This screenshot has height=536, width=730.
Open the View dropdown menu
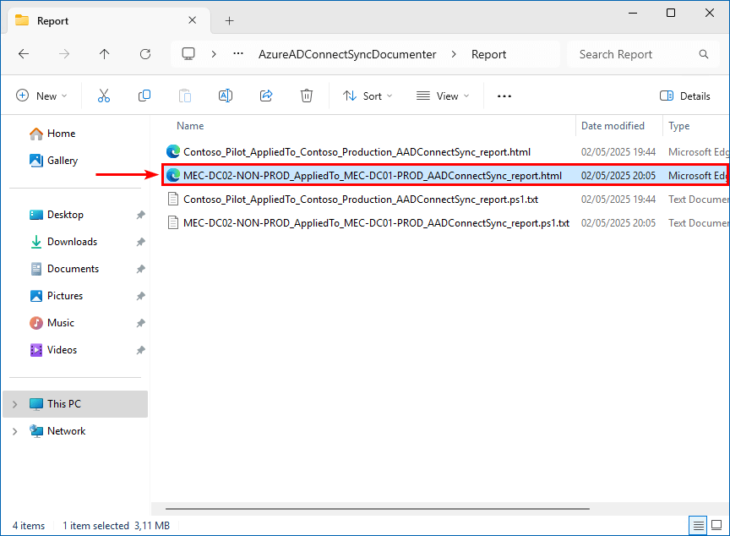[443, 96]
